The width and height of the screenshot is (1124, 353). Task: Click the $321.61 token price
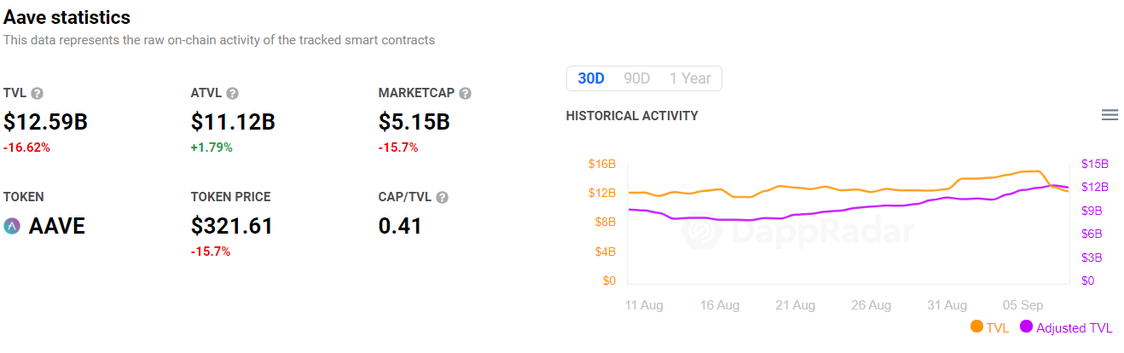pyautogui.click(x=232, y=226)
